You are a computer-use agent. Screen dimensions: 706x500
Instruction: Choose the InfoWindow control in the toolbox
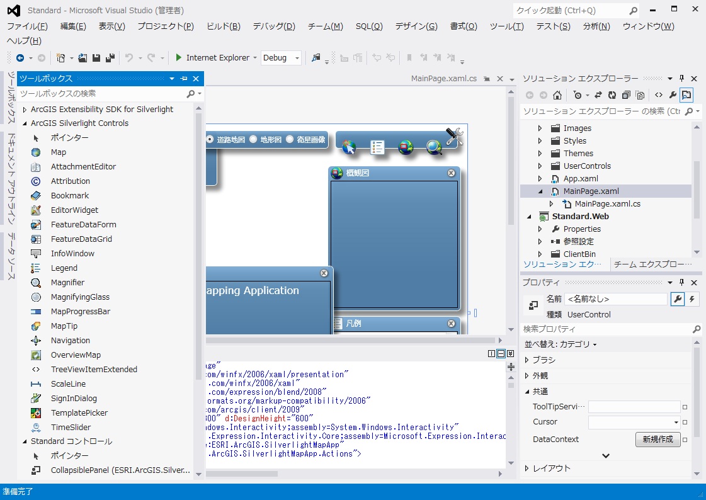point(72,253)
